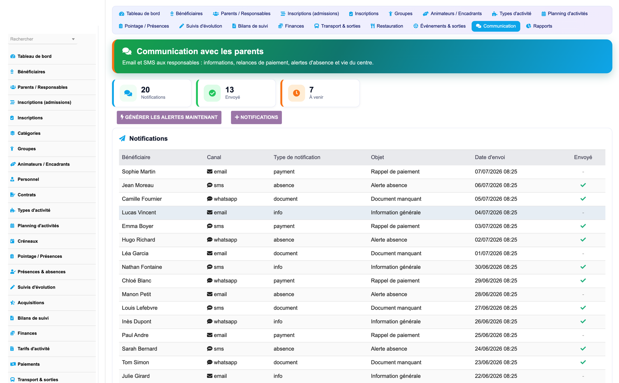Switch to Types d'activité top tab
Viewport: 619px width, 383px height.
pos(511,14)
